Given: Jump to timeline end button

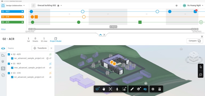Looking at the screenshot, I should 197,29.
